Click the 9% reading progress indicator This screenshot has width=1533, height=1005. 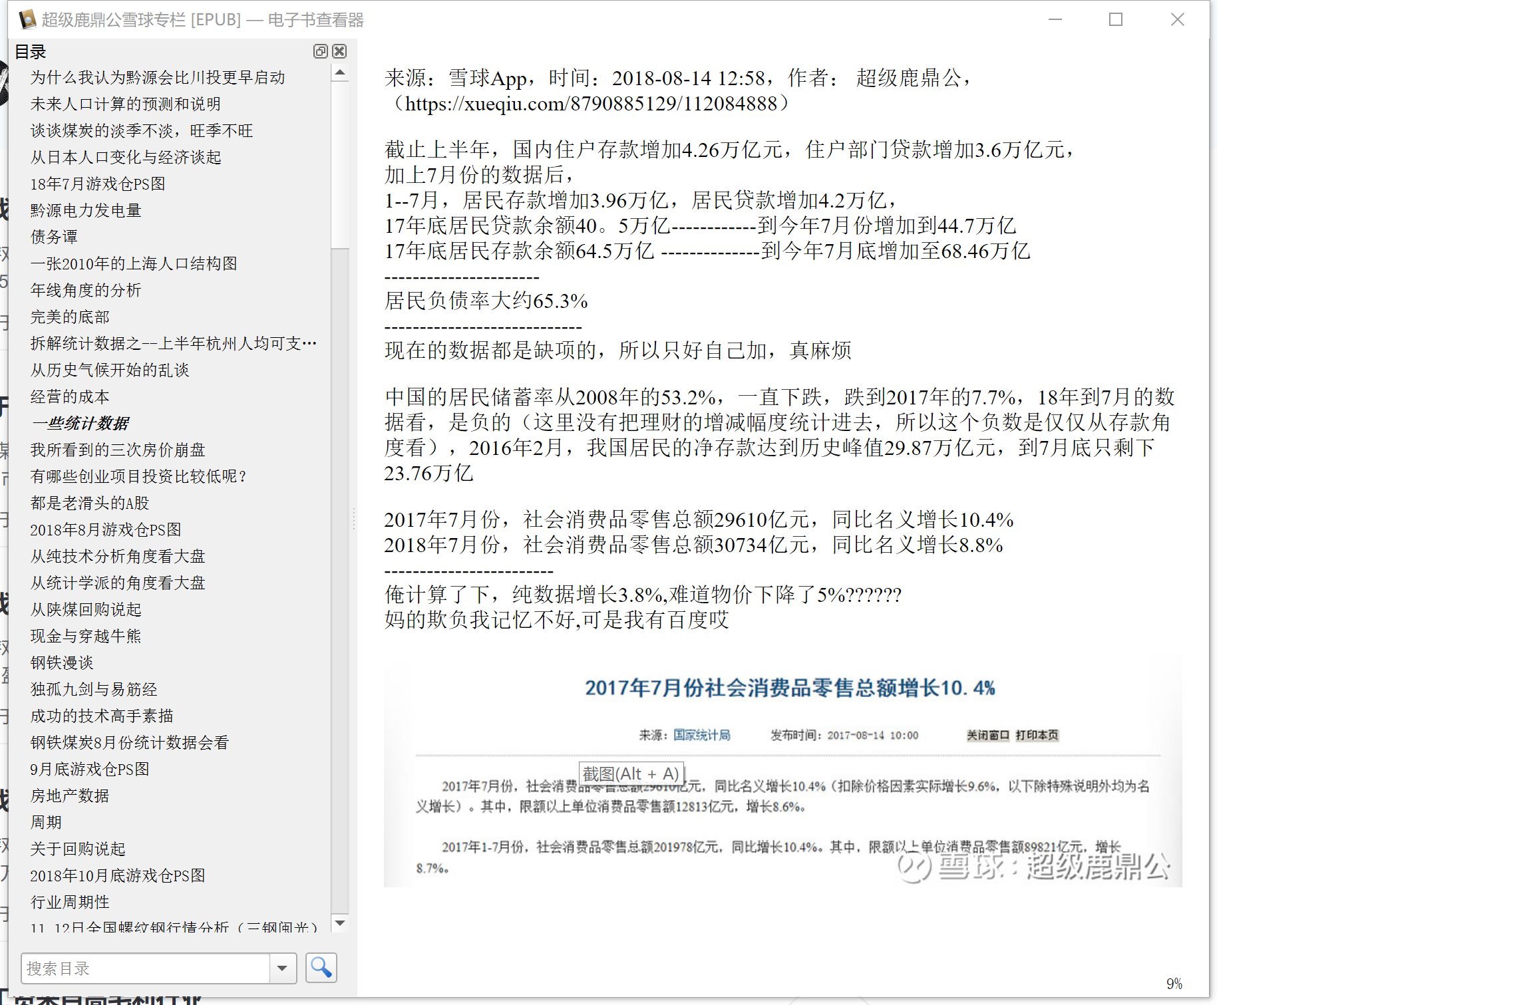tap(1174, 984)
